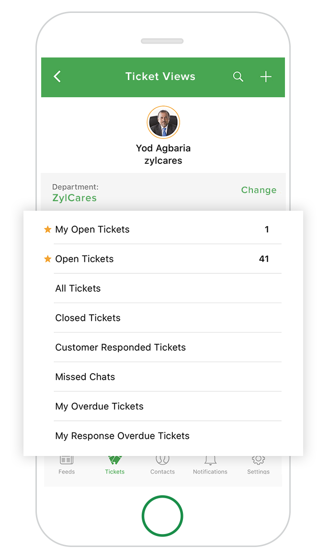Viewport: 318px width, 558px height.
Task: Open Settings via the gear icon
Action: click(258, 464)
